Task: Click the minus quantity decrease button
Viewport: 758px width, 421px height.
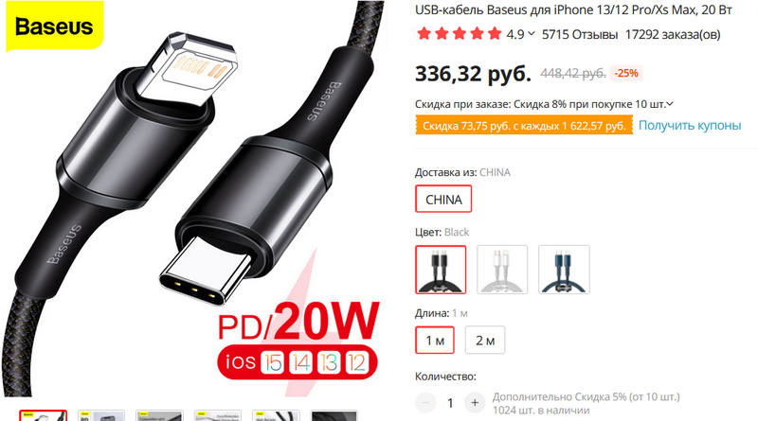Action: click(425, 402)
